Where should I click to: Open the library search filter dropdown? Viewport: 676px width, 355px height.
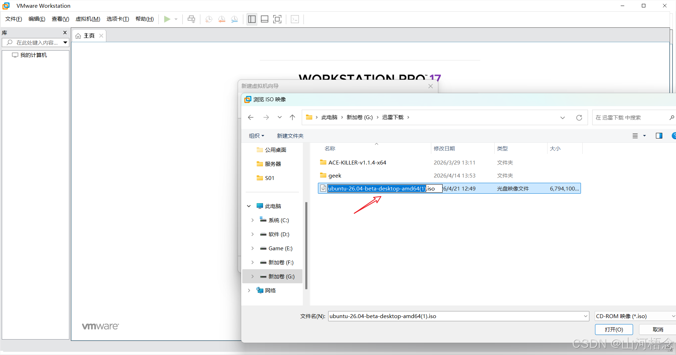point(65,43)
